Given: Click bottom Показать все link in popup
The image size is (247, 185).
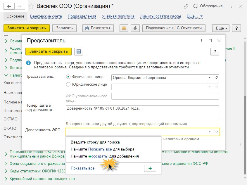Looking at the screenshot, I should (82, 168).
